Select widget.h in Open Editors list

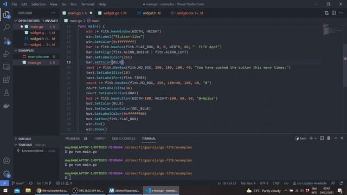(x=36, y=38)
